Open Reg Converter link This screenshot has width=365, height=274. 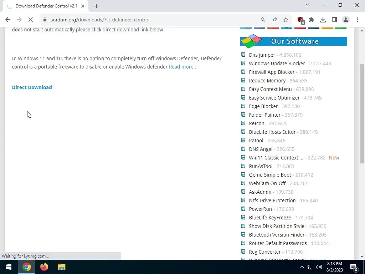(x=265, y=252)
